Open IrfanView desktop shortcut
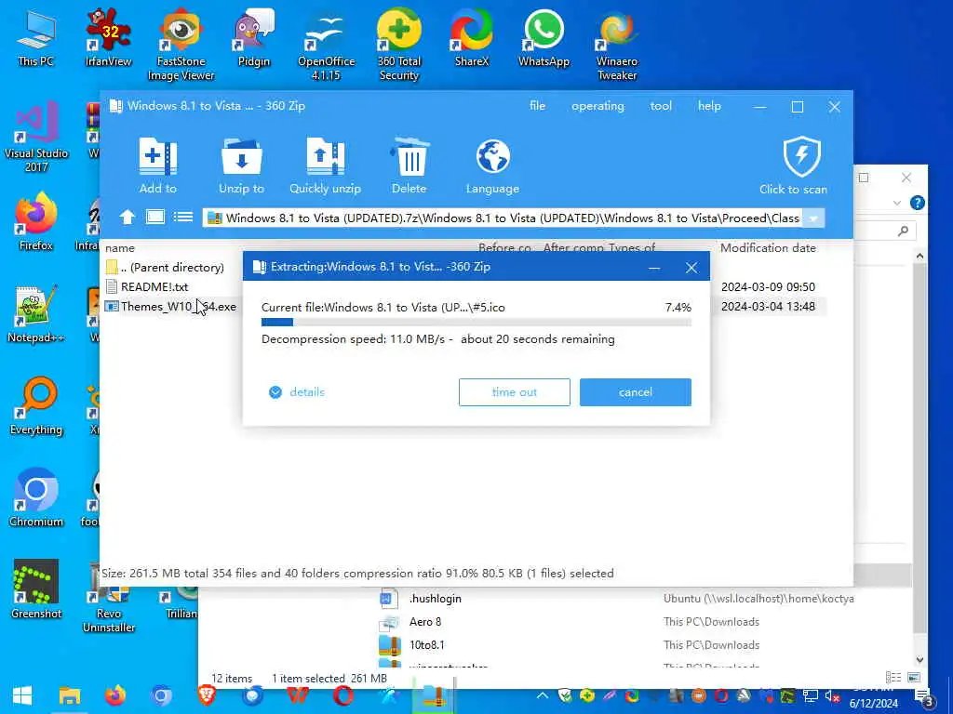This screenshot has width=953, height=714. 108,38
